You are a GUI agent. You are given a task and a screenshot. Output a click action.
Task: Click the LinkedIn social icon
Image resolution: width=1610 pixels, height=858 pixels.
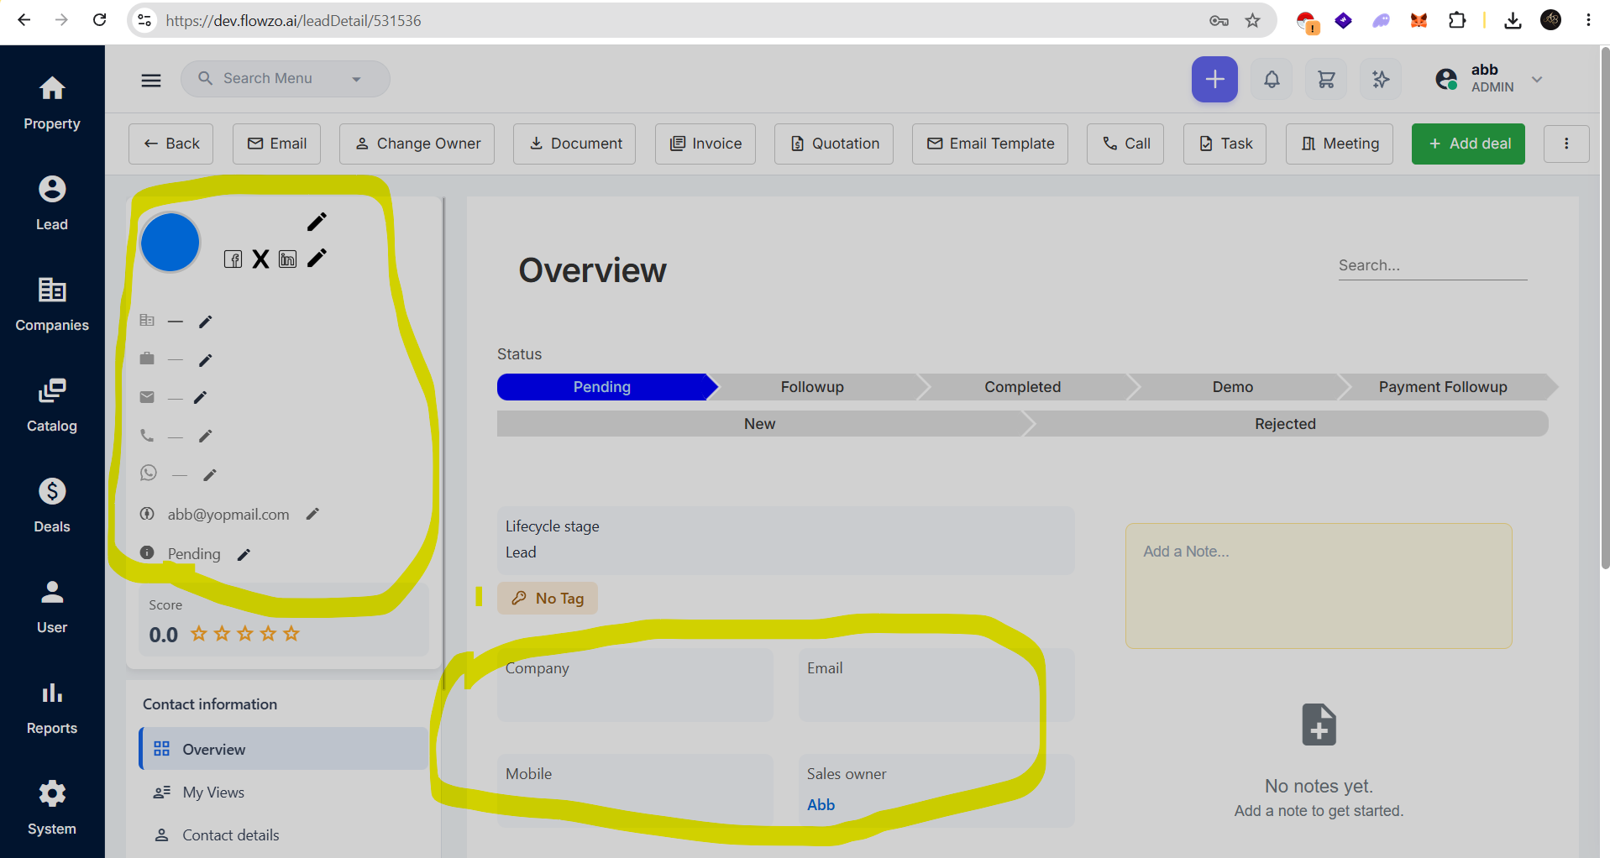click(288, 259)
